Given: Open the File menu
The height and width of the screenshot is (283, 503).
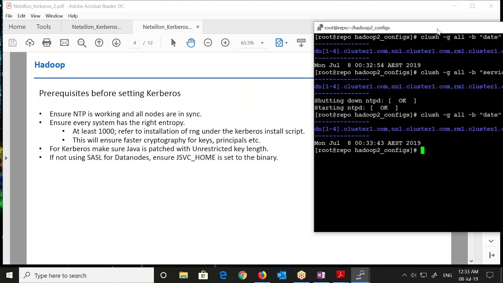Looking at the screenshot, I should 9,16.
